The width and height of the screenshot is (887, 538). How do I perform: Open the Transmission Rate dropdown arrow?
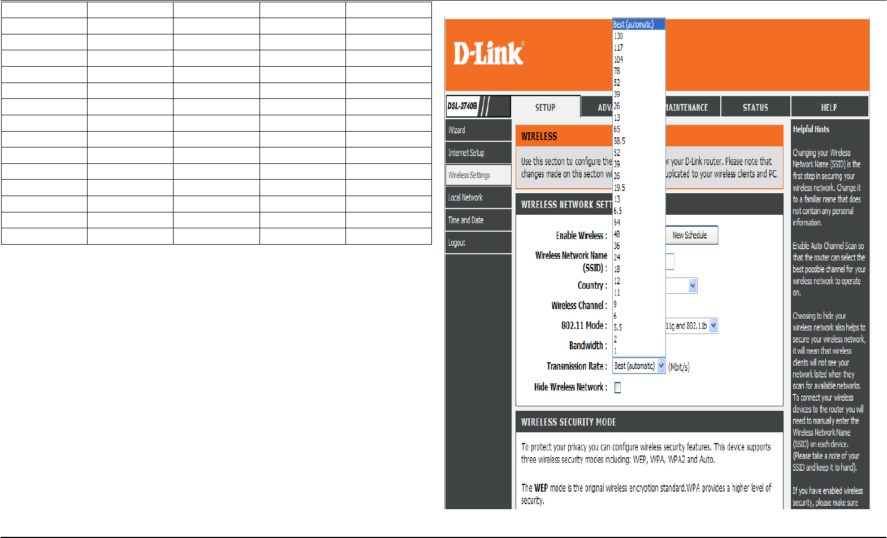pyautogui.click(x=661, y=366)
